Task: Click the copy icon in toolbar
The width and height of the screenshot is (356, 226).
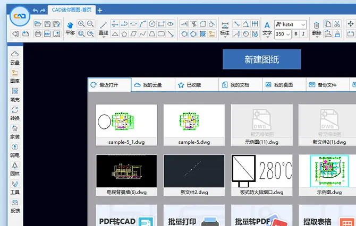Action: [x=328, y=24]
